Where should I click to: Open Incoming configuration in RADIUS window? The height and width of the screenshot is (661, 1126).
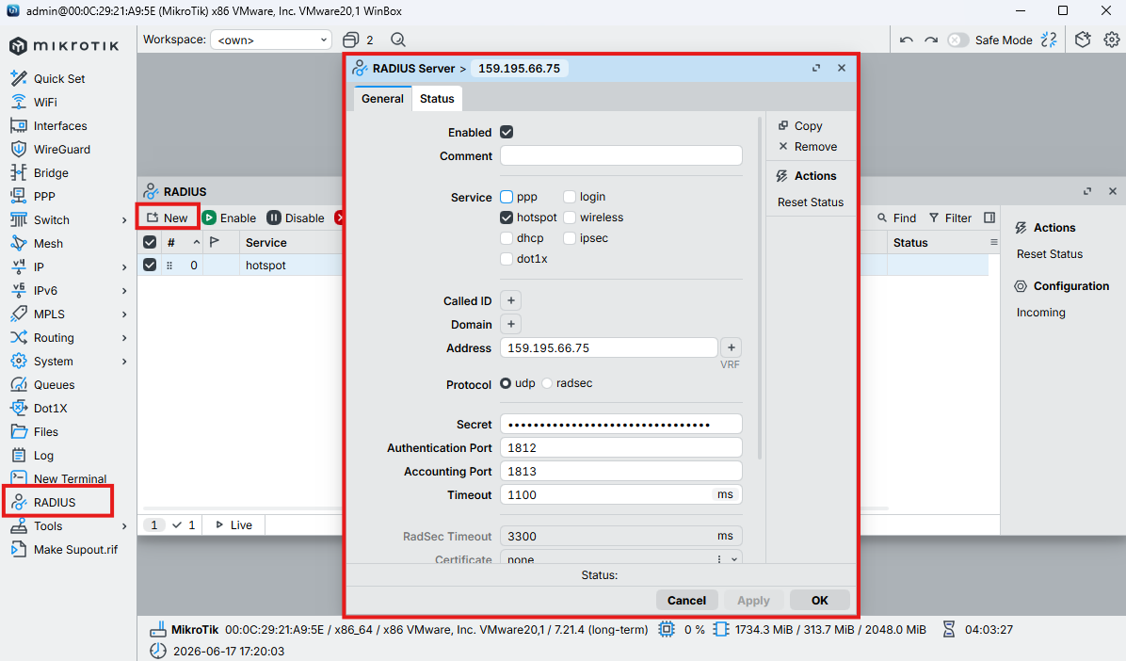click(x=1040, y=313)
